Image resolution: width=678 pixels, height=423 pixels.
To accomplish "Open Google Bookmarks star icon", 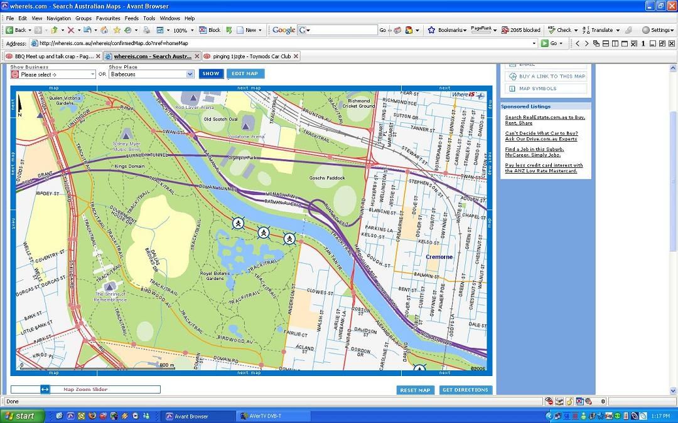I will click(x=431, y=30).
